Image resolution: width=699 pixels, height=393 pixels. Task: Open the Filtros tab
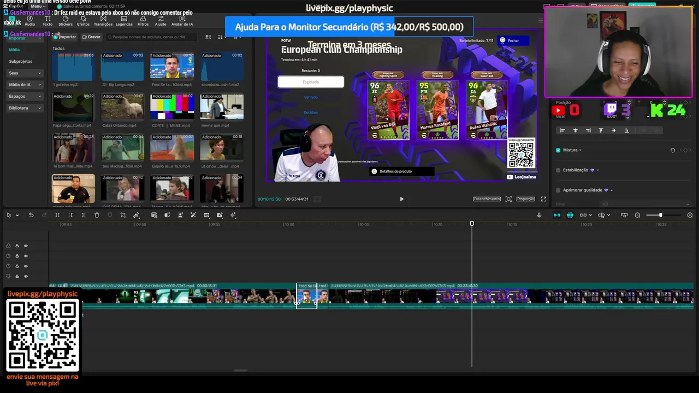[143, 21]
